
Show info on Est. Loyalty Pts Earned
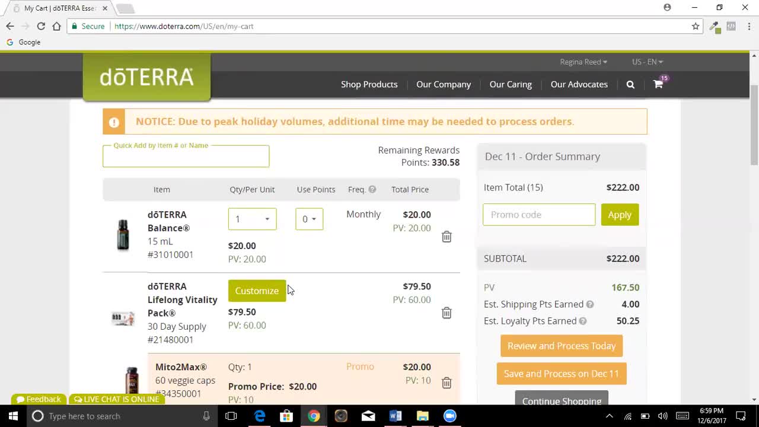click(583, 321)
